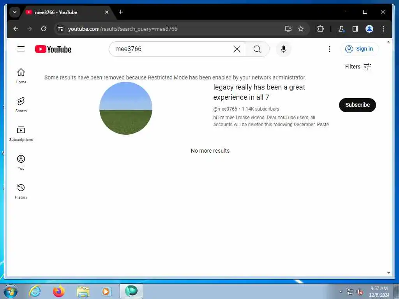Show hidden system tray icons

click(341, 292)
